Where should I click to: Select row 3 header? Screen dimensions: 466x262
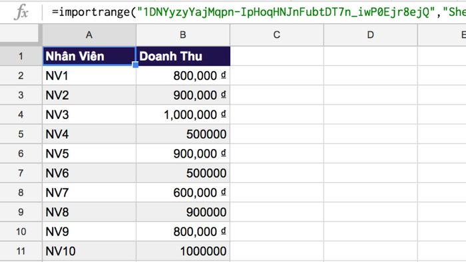pos(21,95)
